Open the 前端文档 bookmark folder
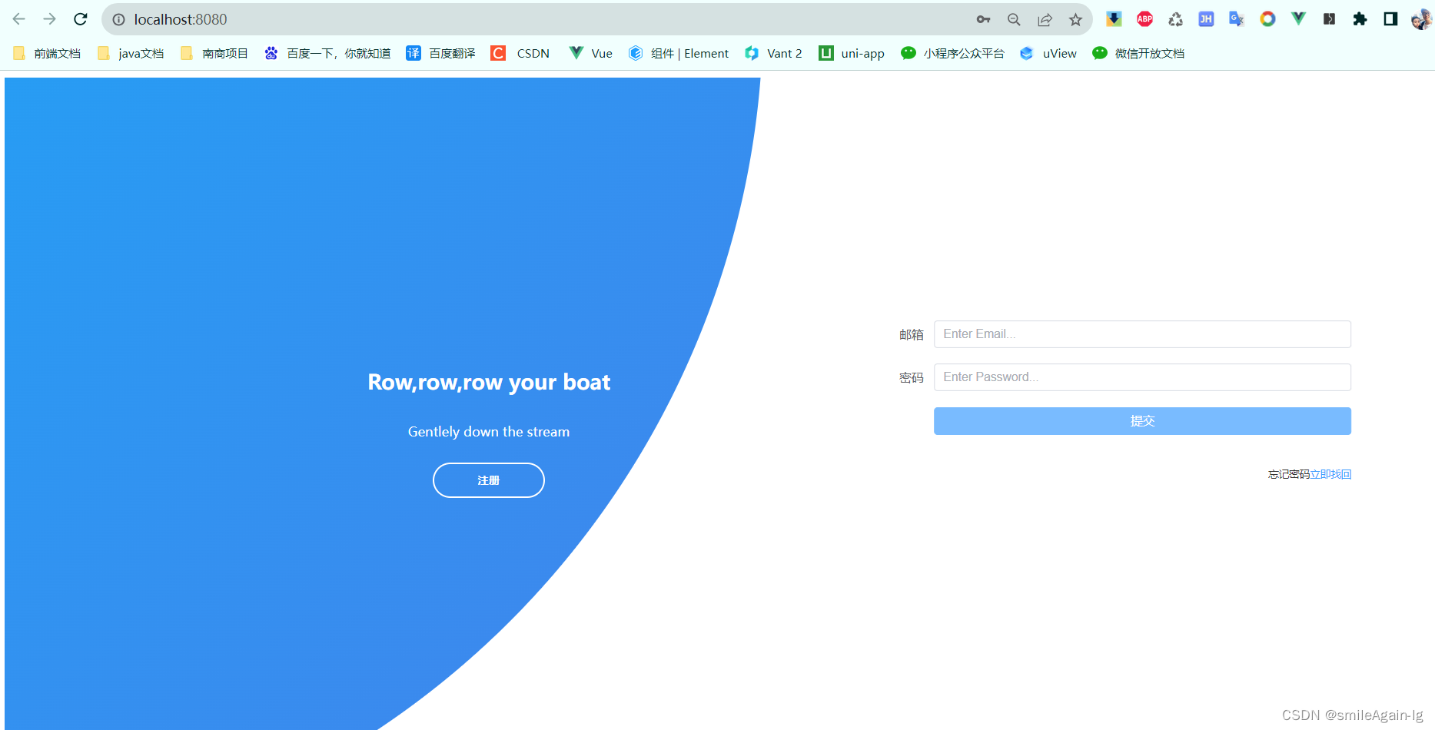Viewport: 1435px width, 730px height. tap(47, 53)
